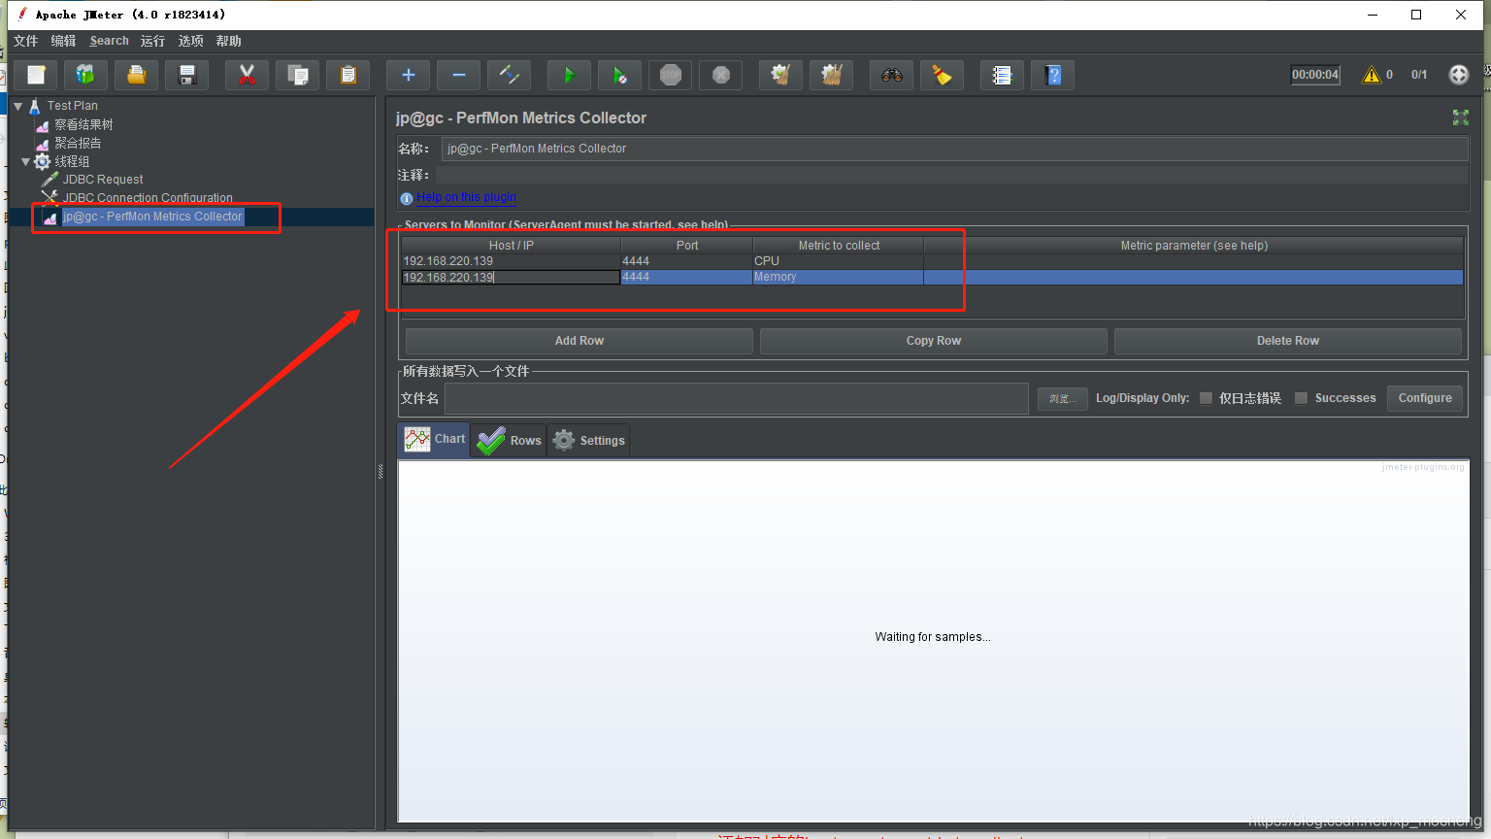Copy the selected element icon
The width and height of the screenshot is (1491, 839).
click(297, 75)
